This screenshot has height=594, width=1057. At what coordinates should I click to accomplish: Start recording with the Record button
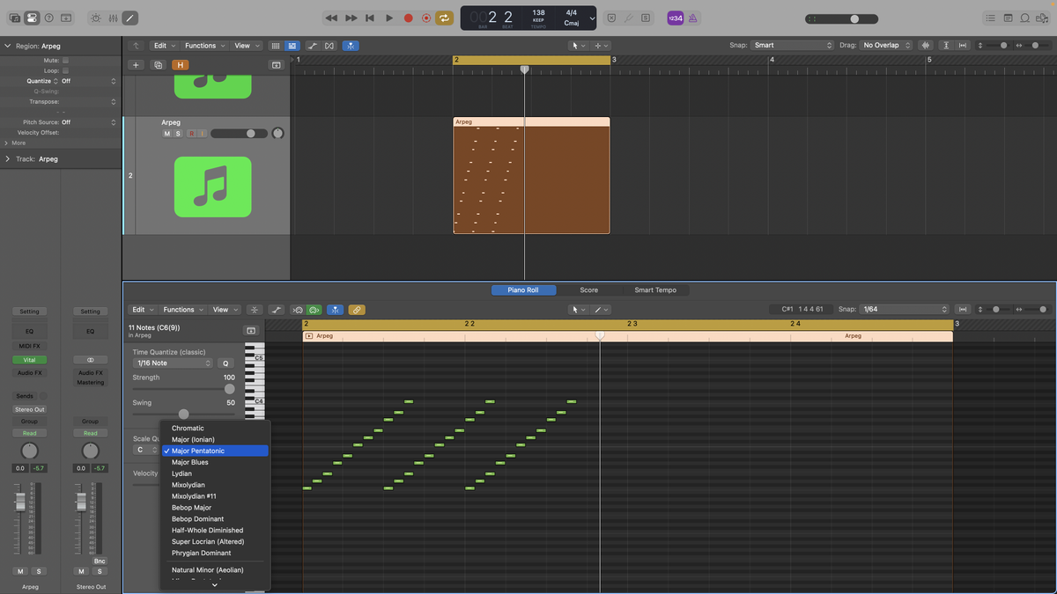tap(408, 18)
